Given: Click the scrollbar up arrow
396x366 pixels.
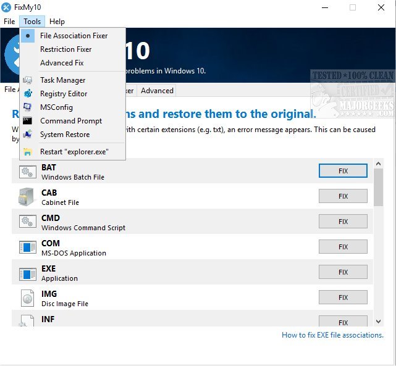Looking at the screenshot, I should click(x=378, y=164).
